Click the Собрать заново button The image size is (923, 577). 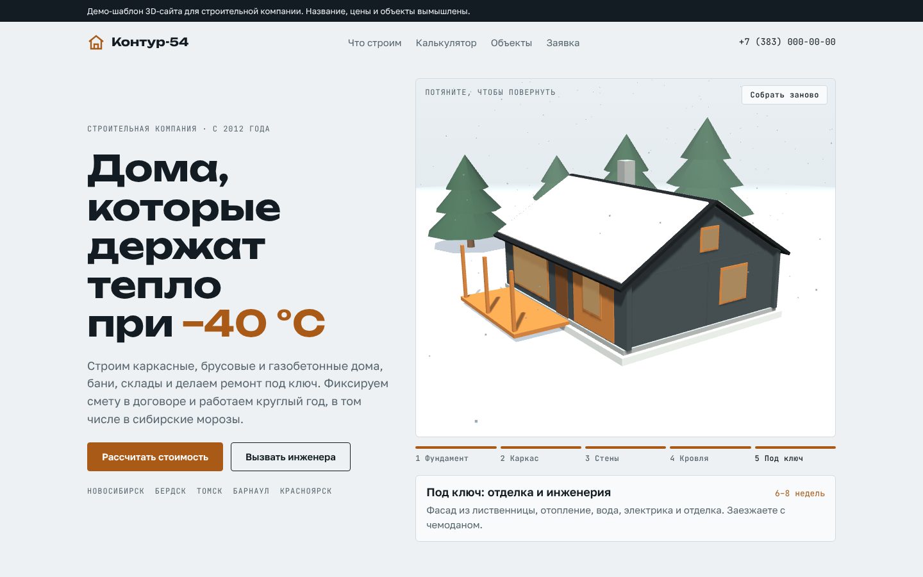(x=785, y=95)
